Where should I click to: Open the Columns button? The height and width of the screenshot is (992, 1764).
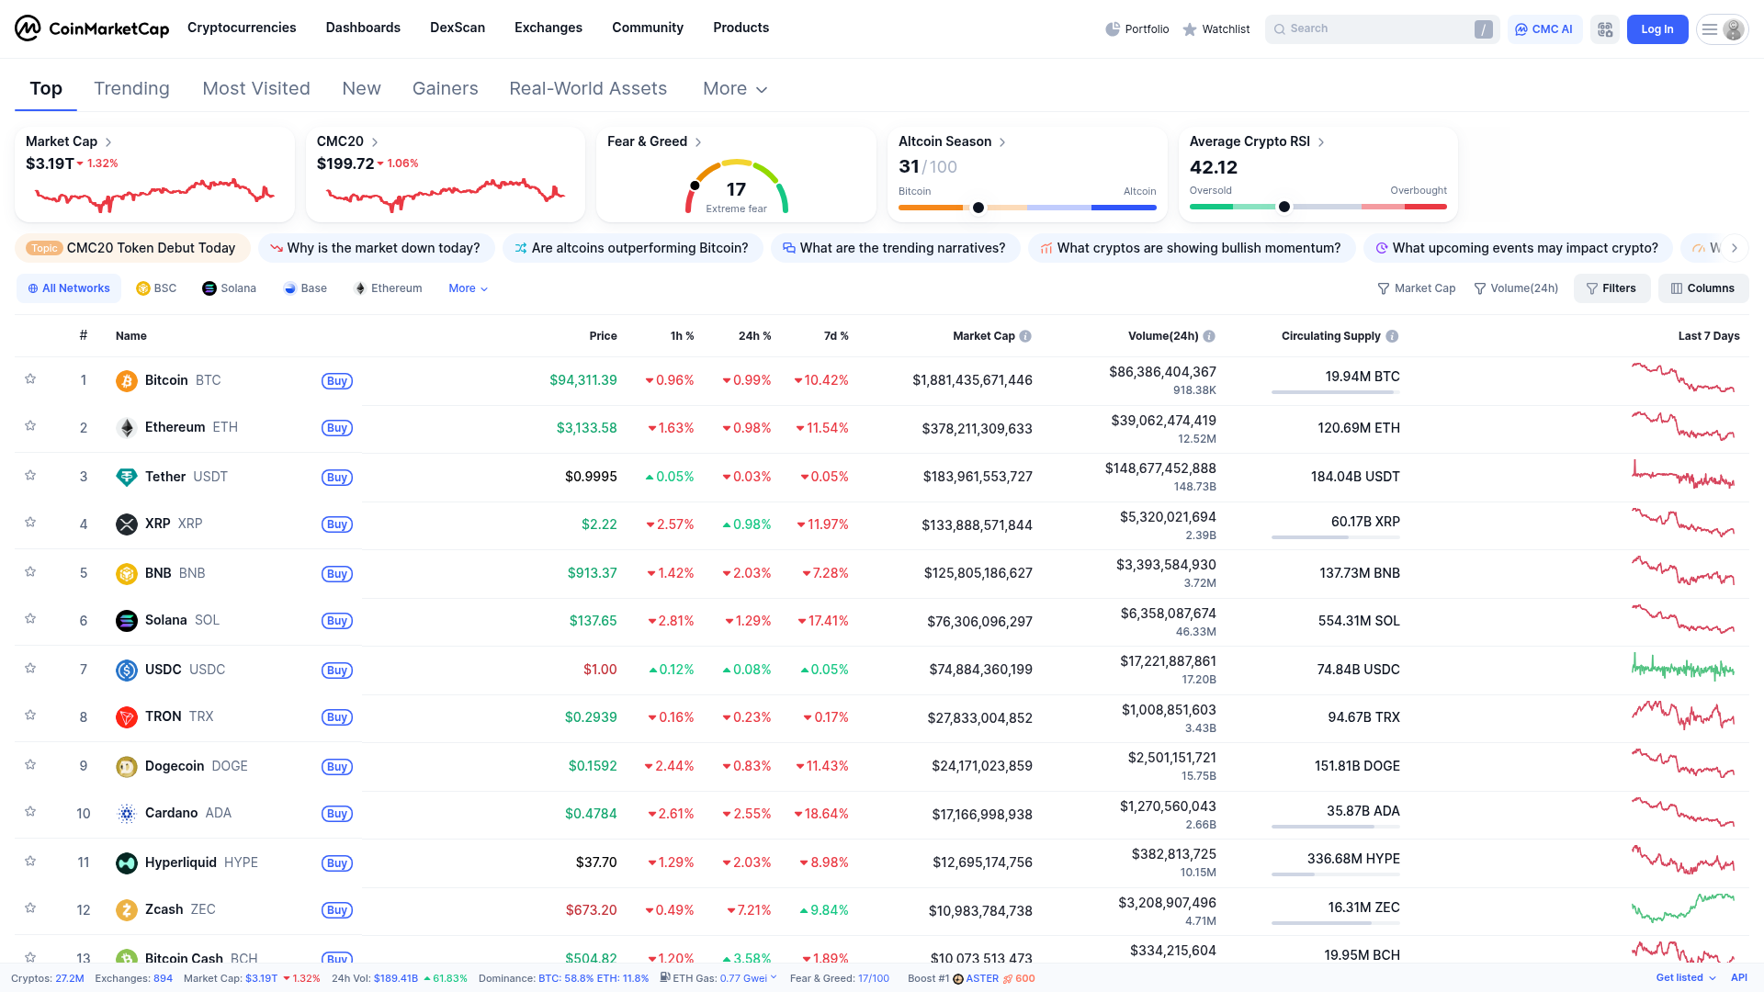[x=1702, y=288]
